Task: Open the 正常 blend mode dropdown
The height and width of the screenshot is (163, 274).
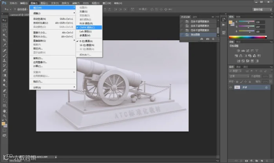Action: tap(239, 76)
